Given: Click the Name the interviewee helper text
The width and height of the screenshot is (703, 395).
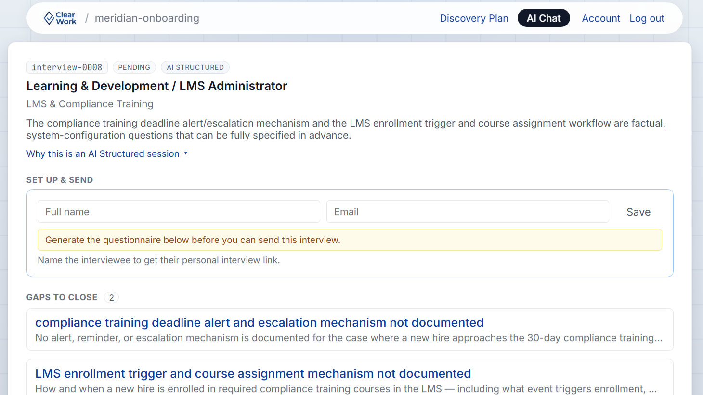Looking at the screenshot, I should 159,260.
